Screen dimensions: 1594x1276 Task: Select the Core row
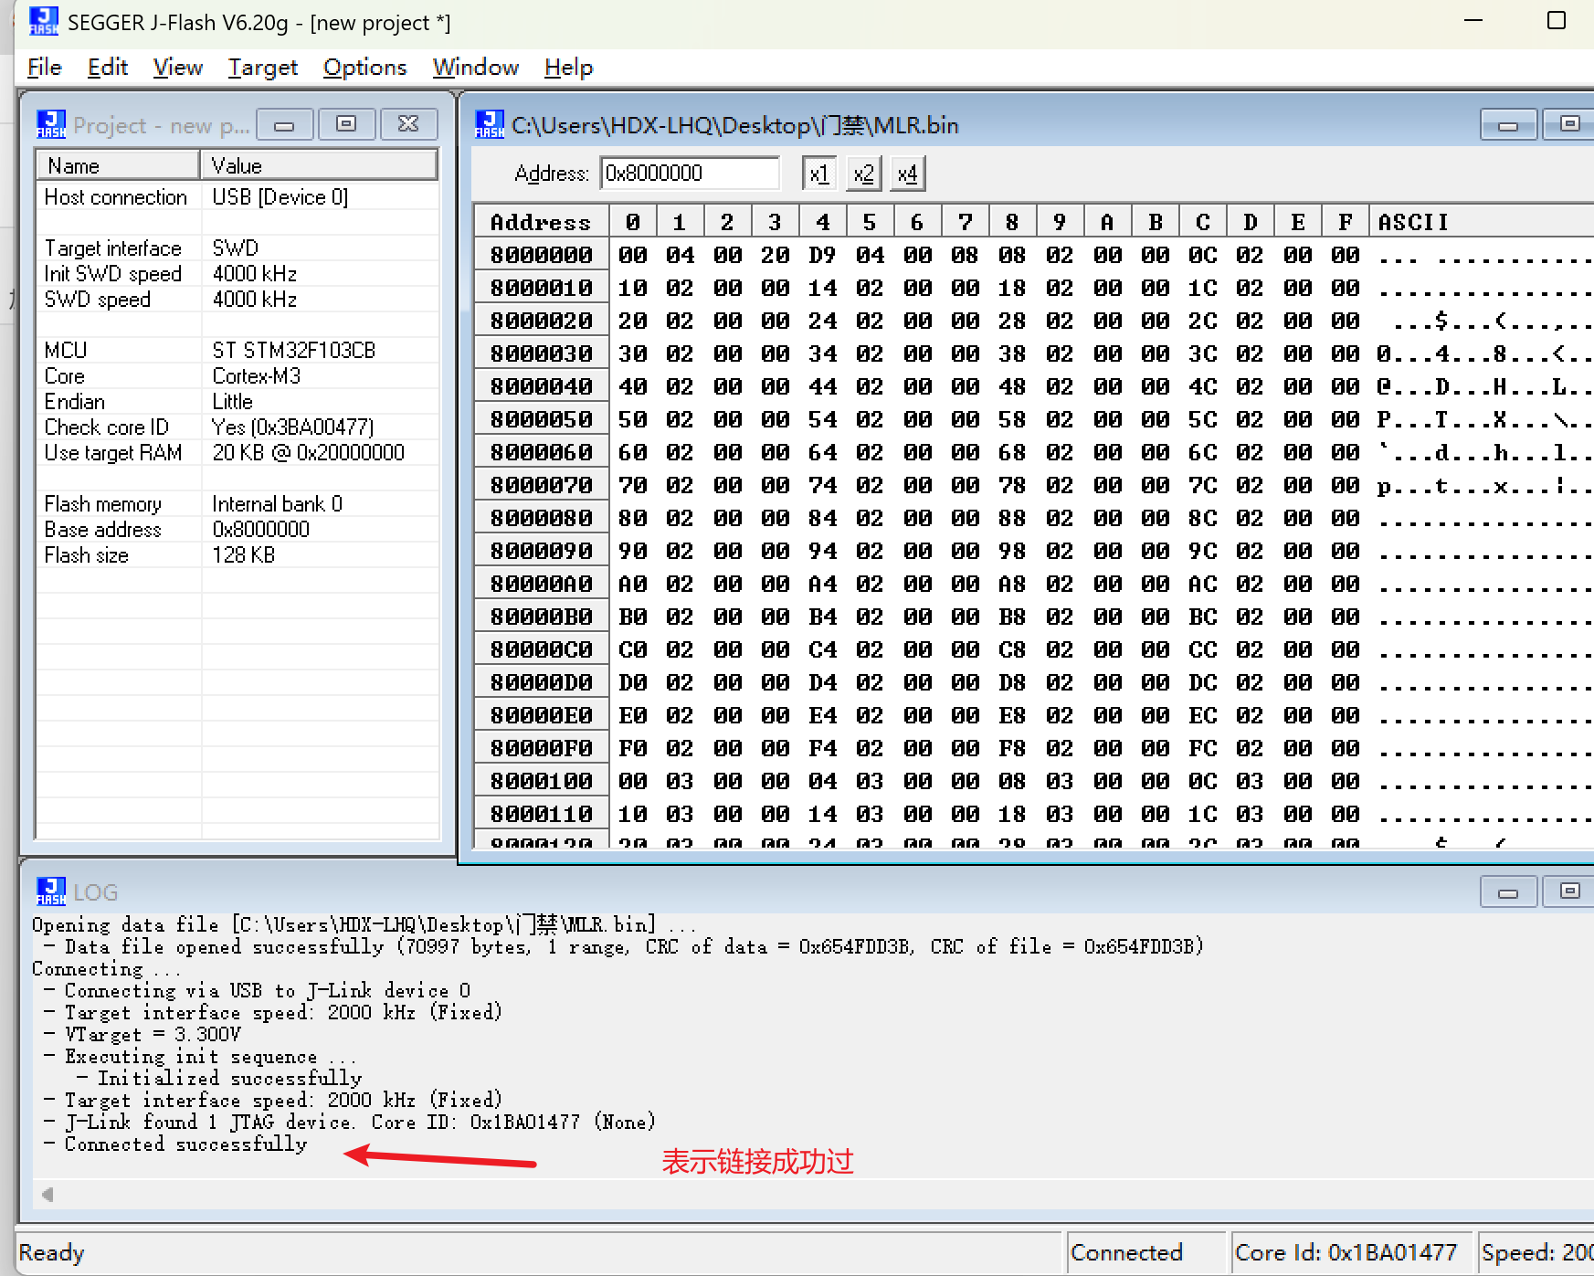(x=238, y=376)
